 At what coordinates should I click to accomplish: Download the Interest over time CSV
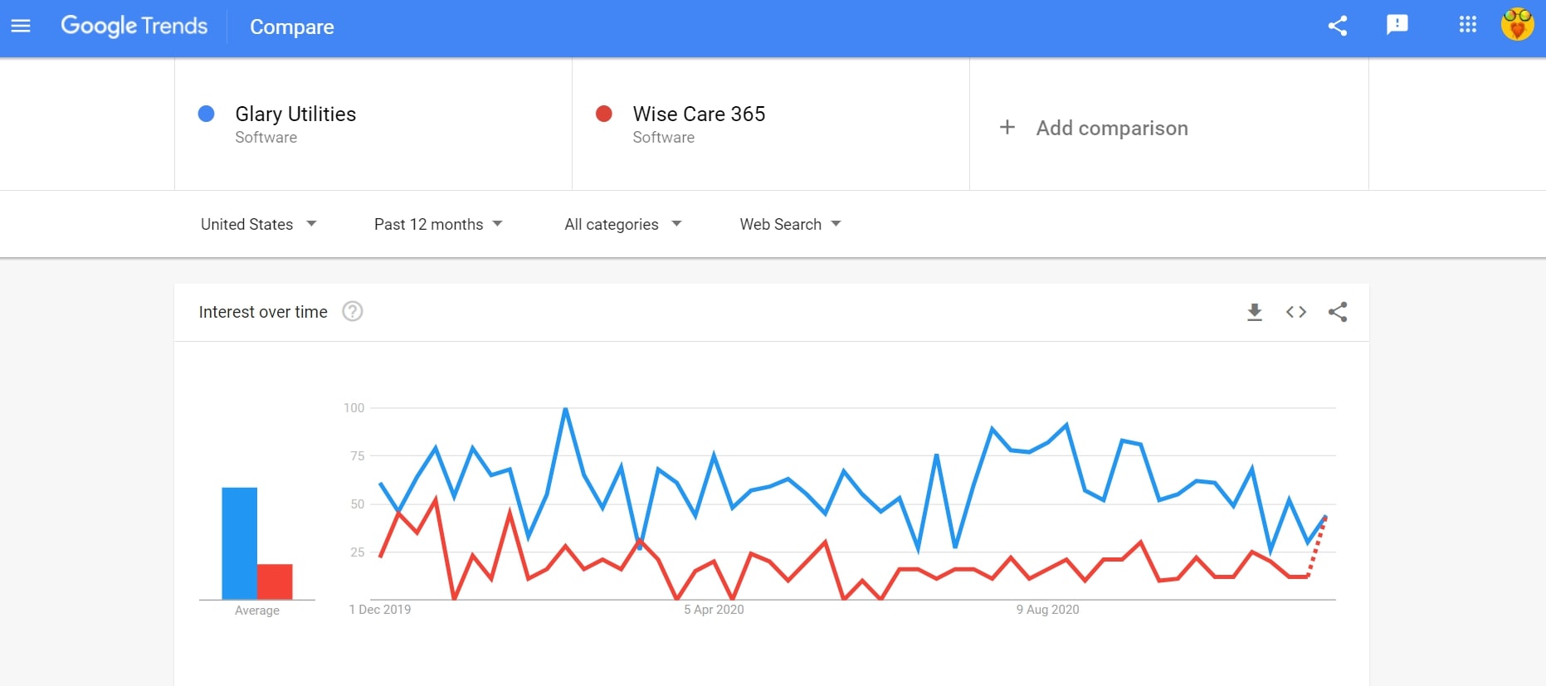click(x=1255, y=312)
